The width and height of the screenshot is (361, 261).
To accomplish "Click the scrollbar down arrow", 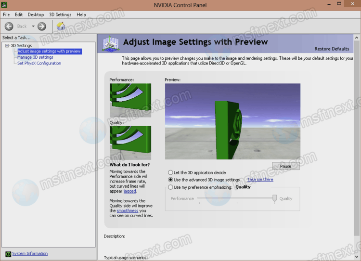I will 356,257.
